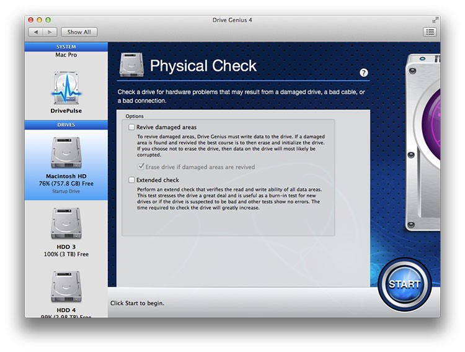Click the HDD 3 name label
The image size is (465, 352).
(x=66, y=247)
